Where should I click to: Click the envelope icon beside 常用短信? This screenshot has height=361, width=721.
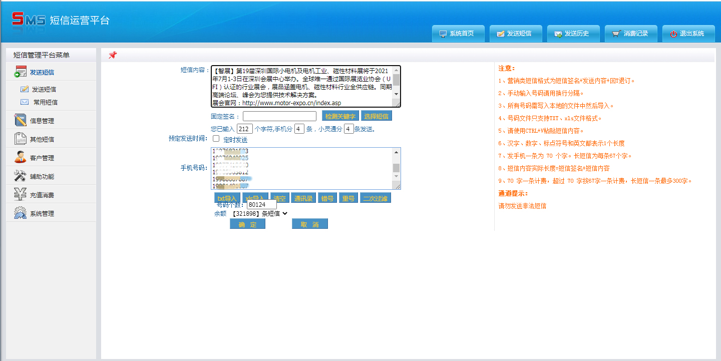25,102
